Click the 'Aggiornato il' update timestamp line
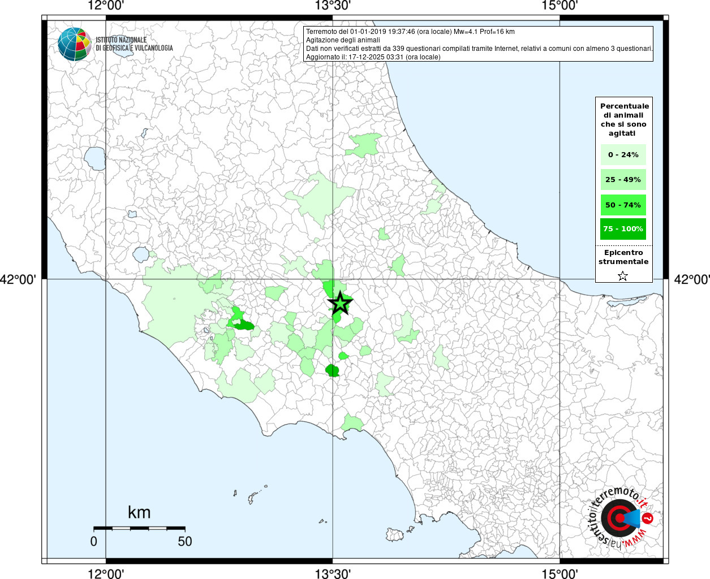 (373, 57)
